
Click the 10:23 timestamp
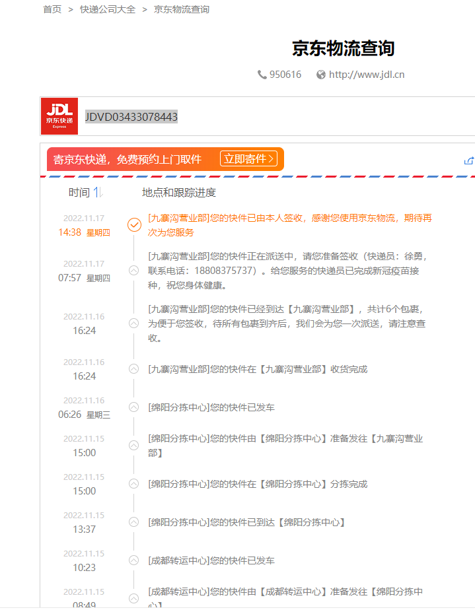[84, 567]
